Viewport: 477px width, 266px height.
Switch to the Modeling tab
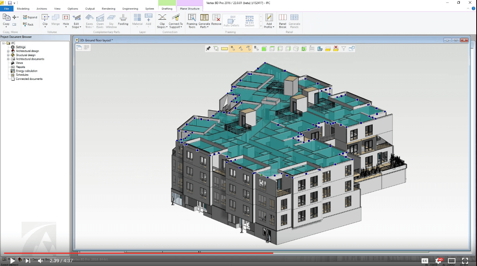(x=23, y=9)
